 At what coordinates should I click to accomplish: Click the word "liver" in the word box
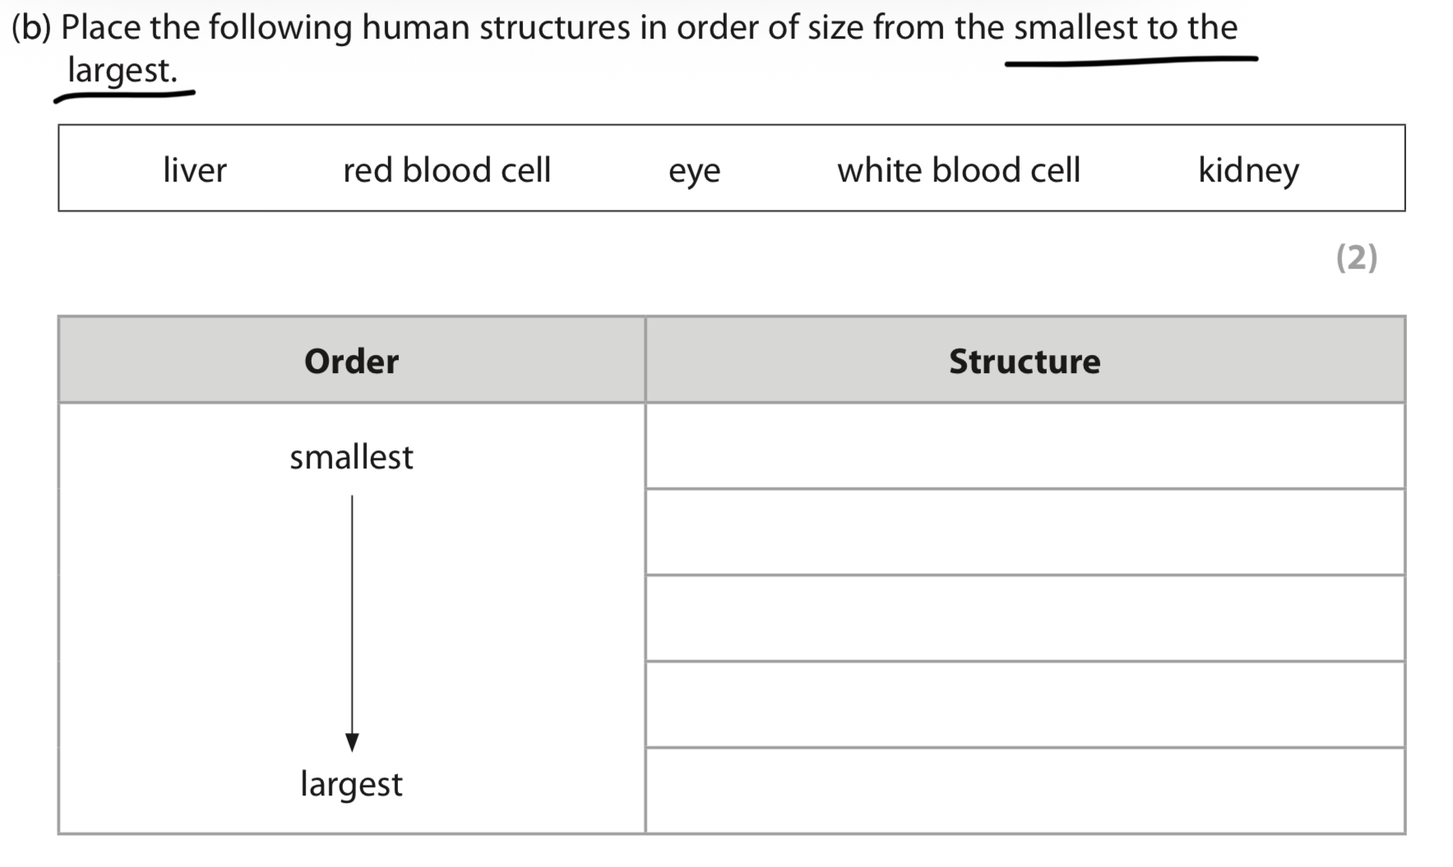(x=194, y=170)
